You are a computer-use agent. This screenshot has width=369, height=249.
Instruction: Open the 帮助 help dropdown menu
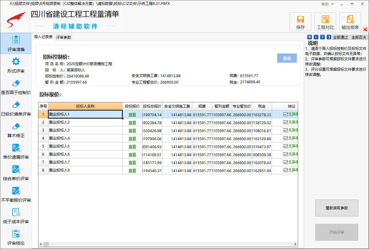coord(328,4)
